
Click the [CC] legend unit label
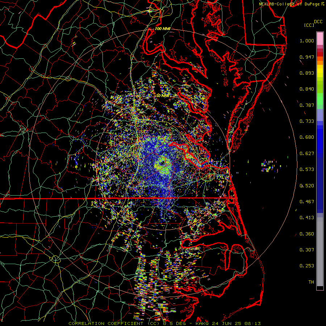309,25
